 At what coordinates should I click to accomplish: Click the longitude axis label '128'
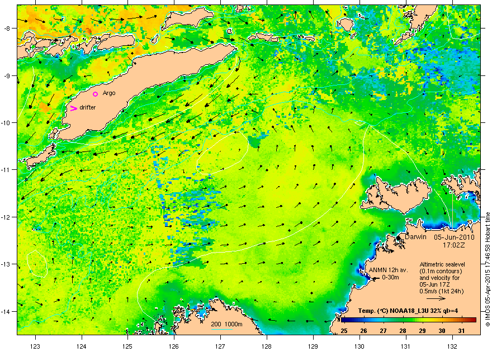[267, 346]
